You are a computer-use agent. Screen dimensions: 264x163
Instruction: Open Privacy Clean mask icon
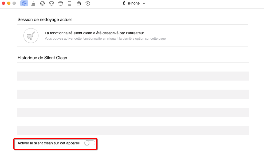52,3
